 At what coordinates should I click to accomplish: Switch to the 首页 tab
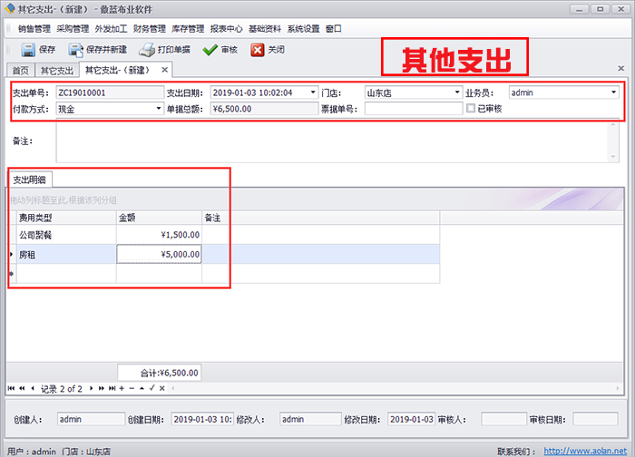point(19,70)
